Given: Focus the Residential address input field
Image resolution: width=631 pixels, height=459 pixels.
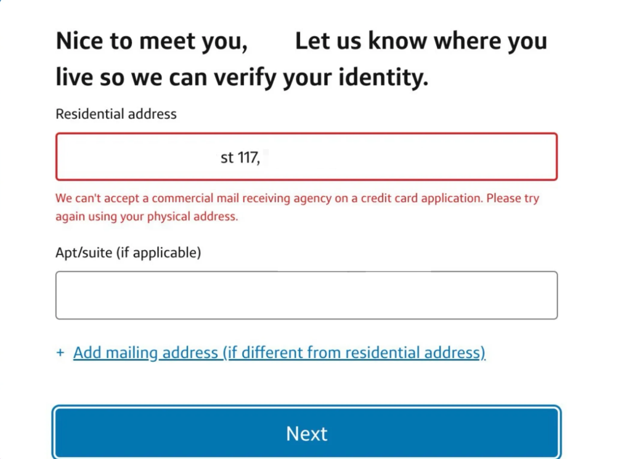Looking at the screenshot, I should click(306, 157).
